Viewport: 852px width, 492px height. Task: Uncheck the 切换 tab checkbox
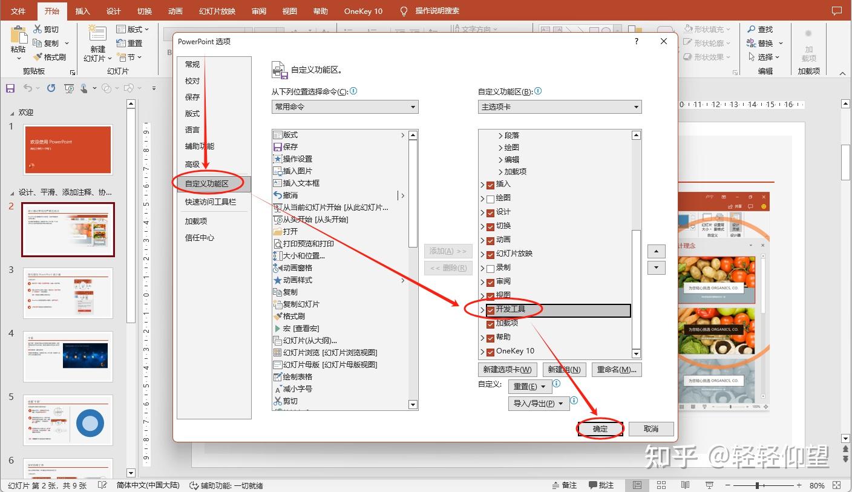[x=490, y=226]
